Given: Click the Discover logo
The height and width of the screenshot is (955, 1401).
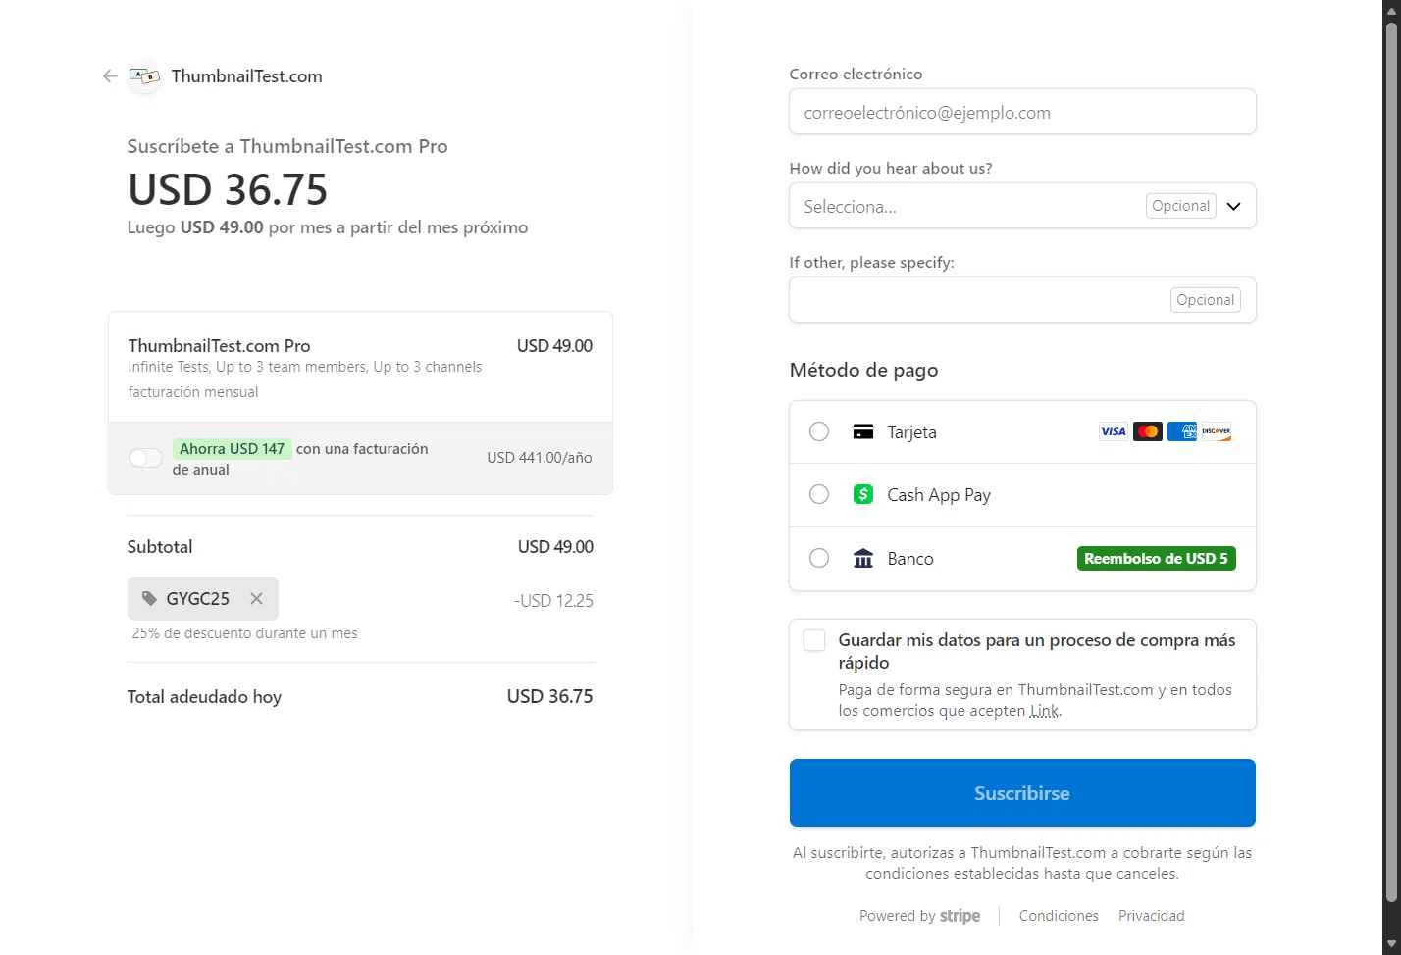Looking at the screenshot, I should pos(1217,431).
